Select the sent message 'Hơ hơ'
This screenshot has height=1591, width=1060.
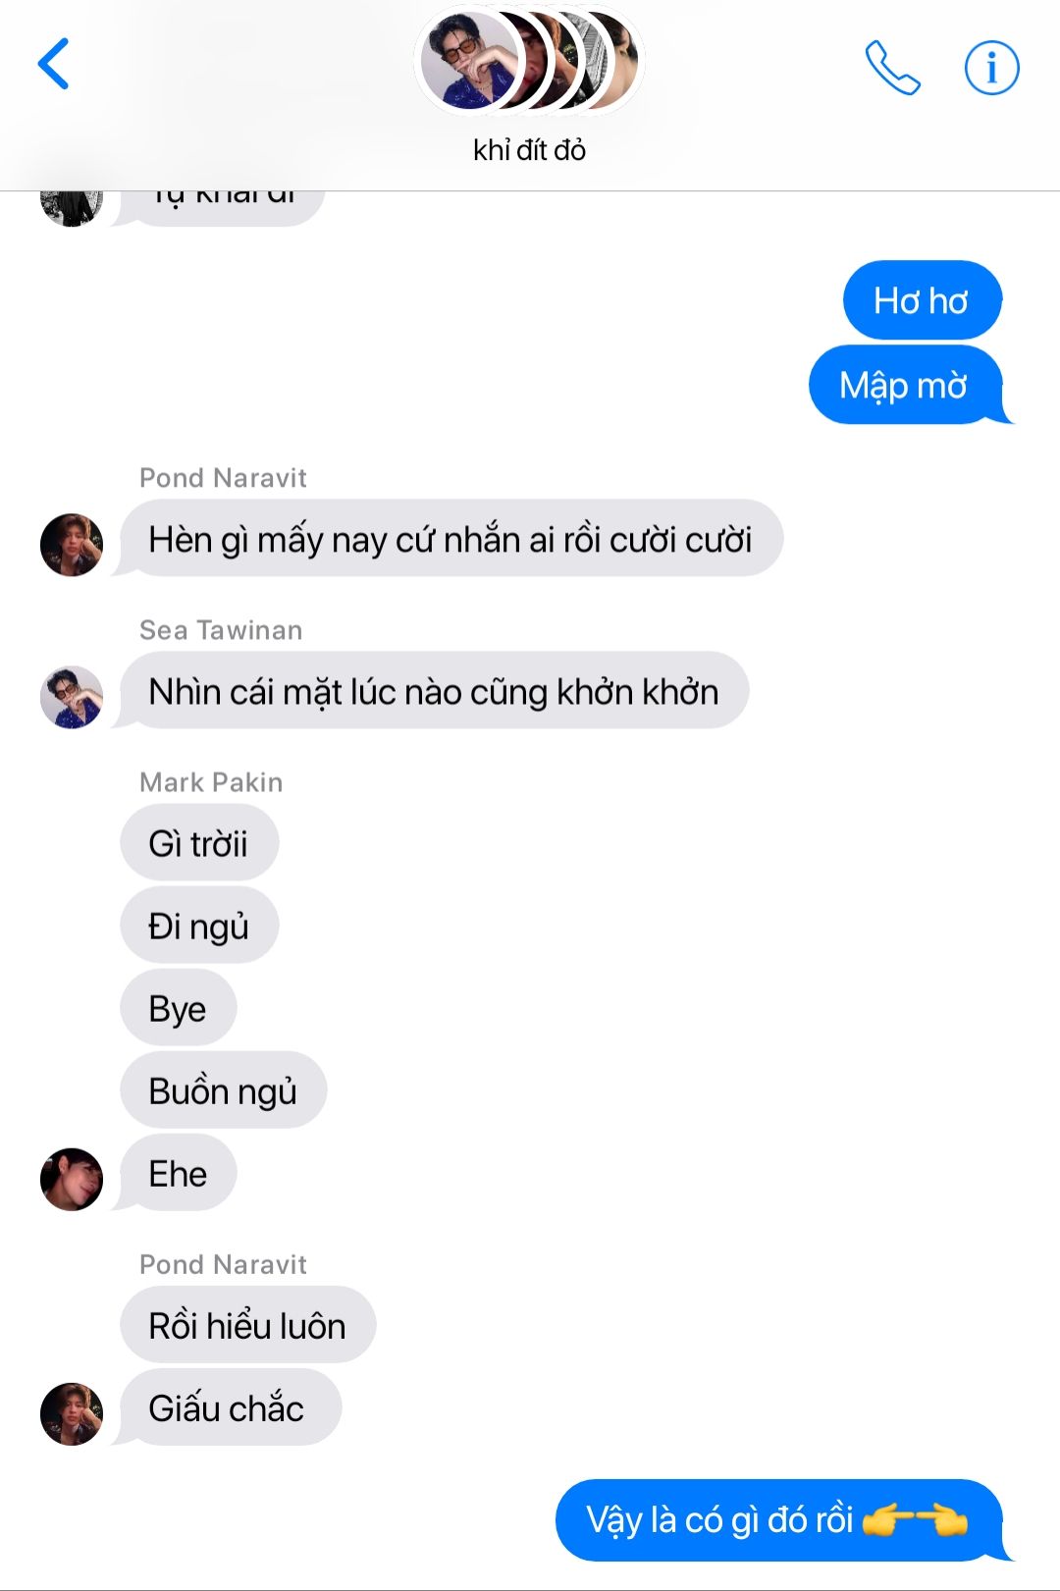click(x=922, y=300)
